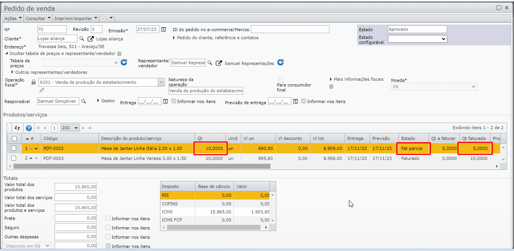Image resolution: width=514 pixels, height=251 pixels.
Task: Check the box for row PDT-0003
Action: click(x=14, y=158)
